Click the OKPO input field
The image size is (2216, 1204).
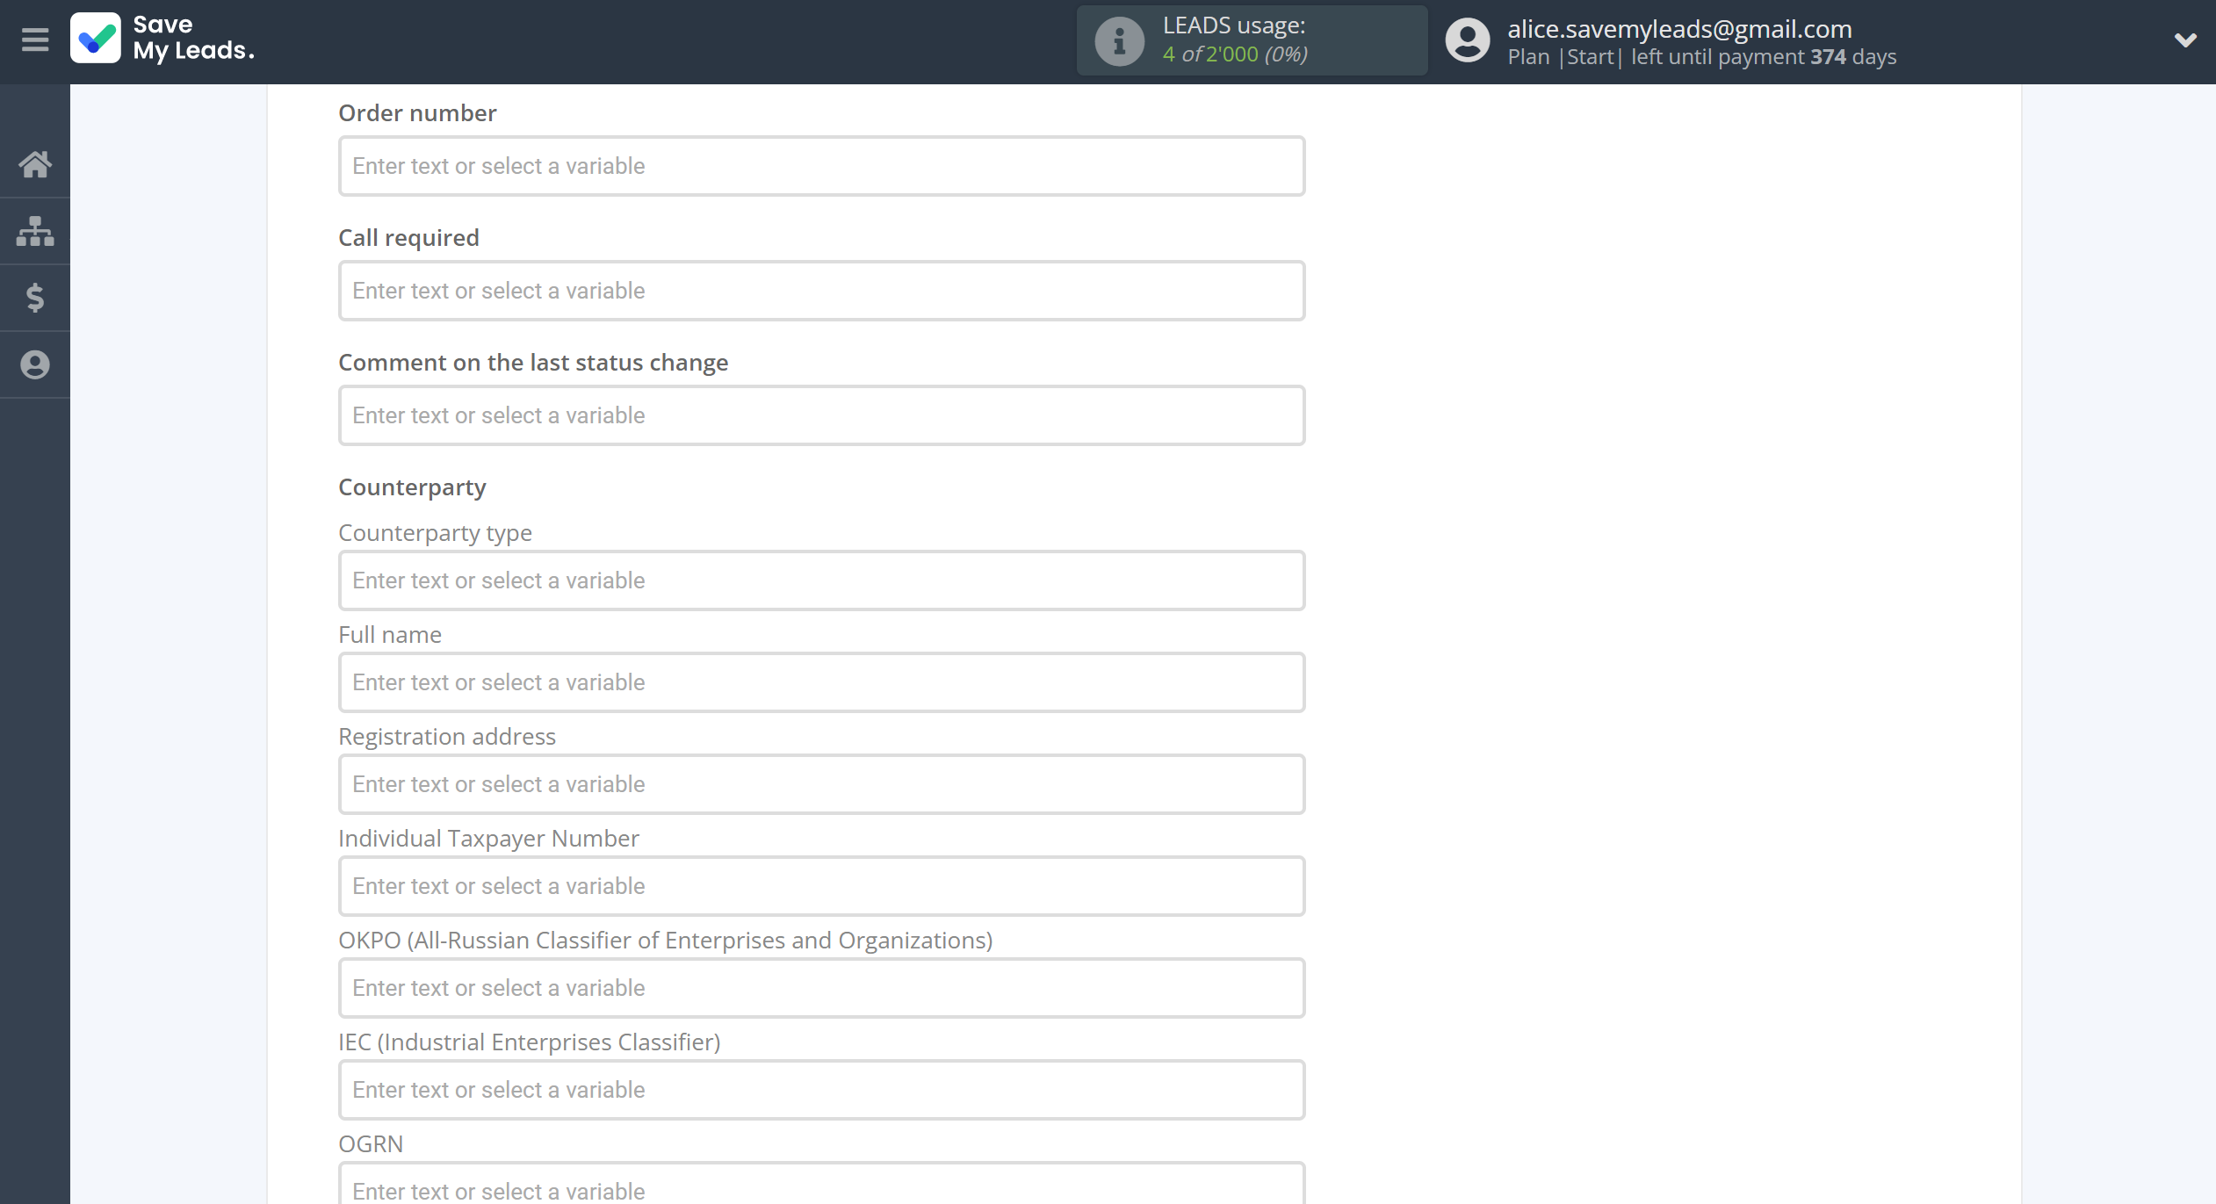point(821,987)
